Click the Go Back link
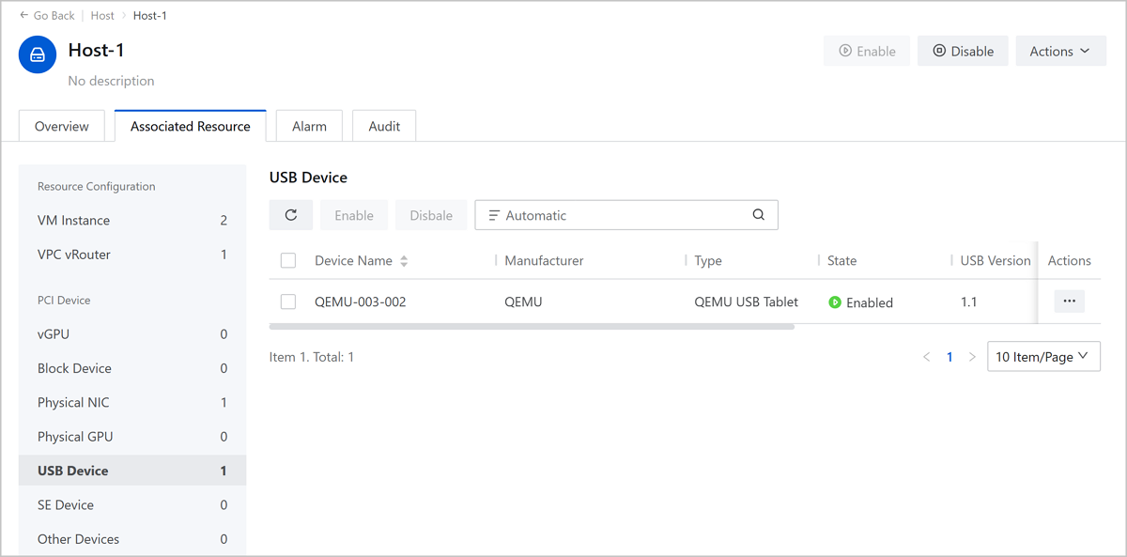This screenshot has width=1127, height=557. [47, 15]
